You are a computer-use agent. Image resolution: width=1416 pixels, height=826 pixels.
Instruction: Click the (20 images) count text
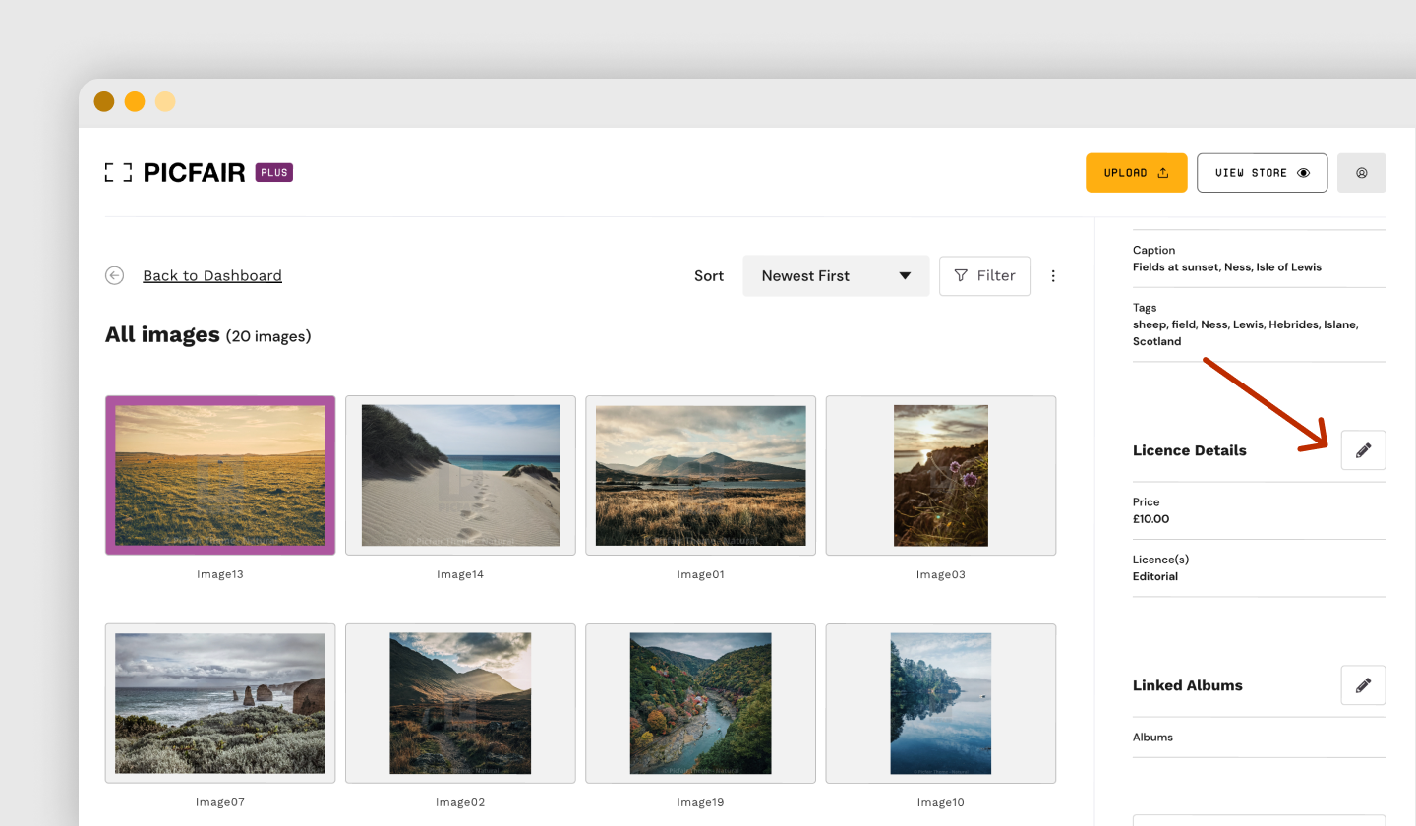click(x=268, y=336)
